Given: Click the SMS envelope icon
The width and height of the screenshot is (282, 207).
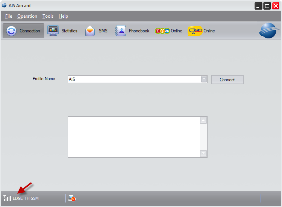Looking at the screenshot, I should click(90, 31).
